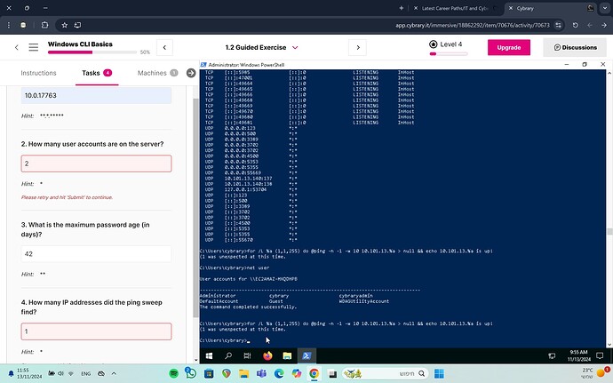Click the Upgrade button

pyautogui.click(x=508, y=47)
